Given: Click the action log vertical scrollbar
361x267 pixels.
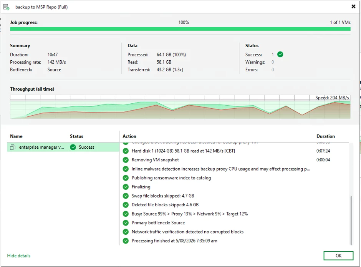Looking at the screenshot, I should tap(351, 220).
